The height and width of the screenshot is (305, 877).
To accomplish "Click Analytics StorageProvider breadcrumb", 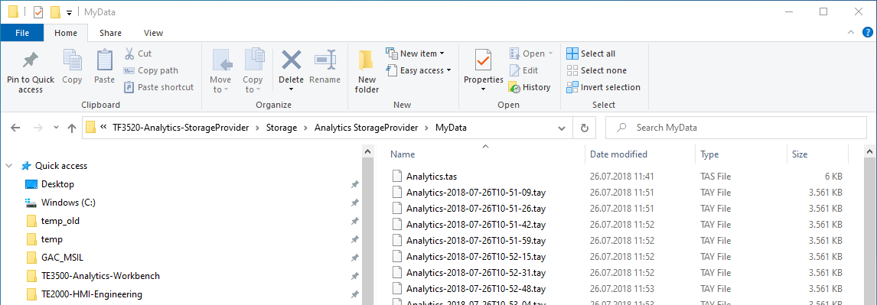I will pyautogui.click(x=367, y=128).
